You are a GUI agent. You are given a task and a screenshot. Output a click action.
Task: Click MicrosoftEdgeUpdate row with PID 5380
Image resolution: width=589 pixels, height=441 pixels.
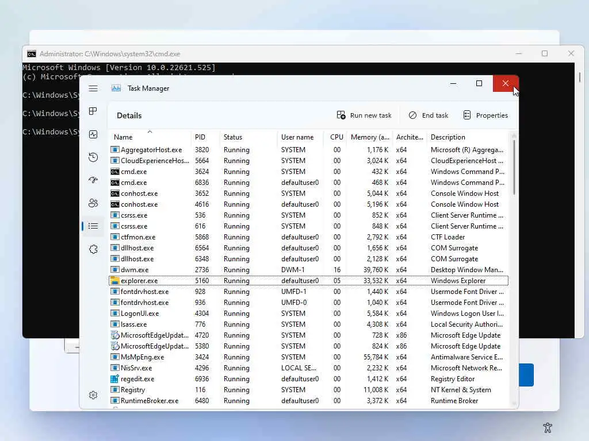click(x=309, y=346)
